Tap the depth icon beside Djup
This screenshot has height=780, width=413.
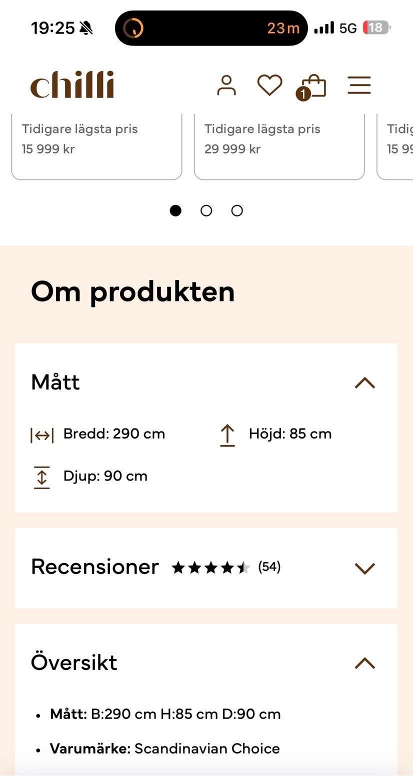coord(42,477)
